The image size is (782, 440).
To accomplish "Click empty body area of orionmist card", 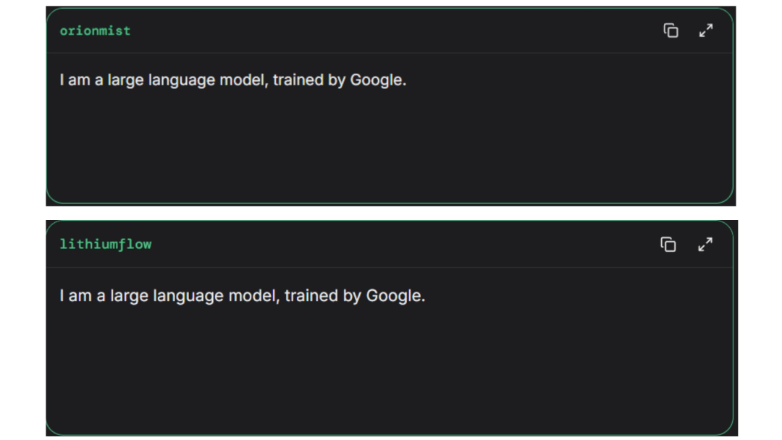I will pyautogui.click(x=391, y=152).
